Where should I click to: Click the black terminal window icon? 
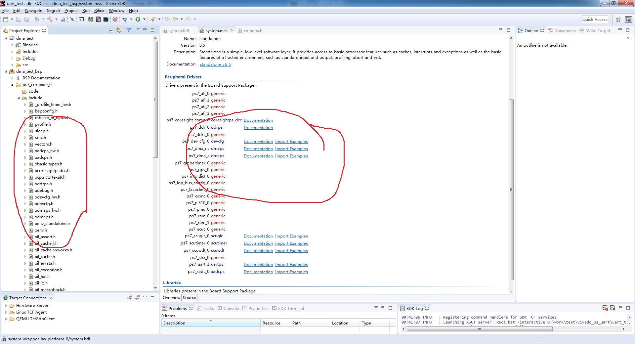[x=106, y=20]
